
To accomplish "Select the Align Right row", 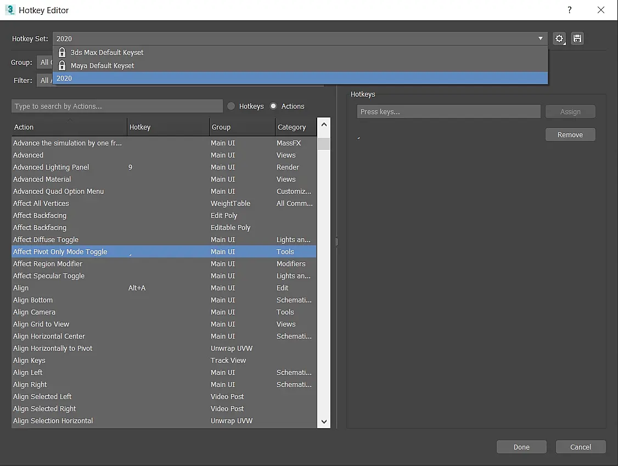I will coord(164,384).
